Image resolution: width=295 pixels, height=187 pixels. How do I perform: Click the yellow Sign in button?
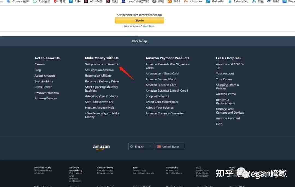139,20
